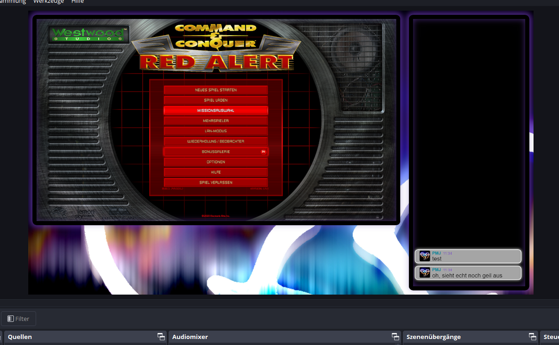Click Neues Spiel Starten in game menu
The image size is (559, 345).
[216, 90]
